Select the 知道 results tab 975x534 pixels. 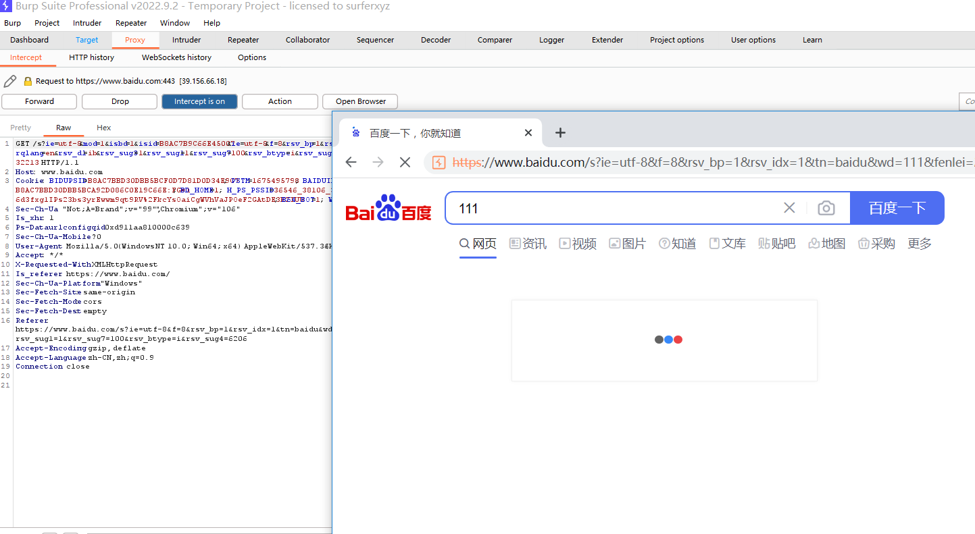pyautogui.click(x=677, y=244)
